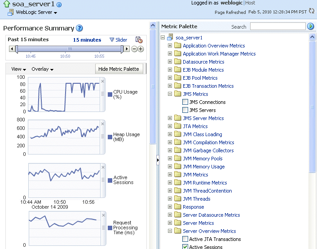Remove the Heap Usage chart
This screenshot has width=317, height=249.
pyautogui.click(x=102, y=124)
